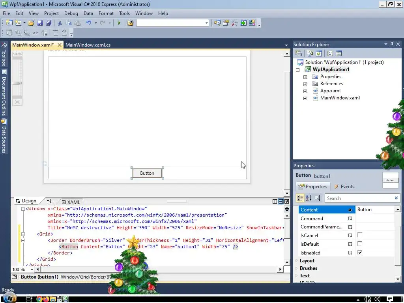The image size is (404, 303).
Task: Click the designer zoom slider
Action: [17, 83]
